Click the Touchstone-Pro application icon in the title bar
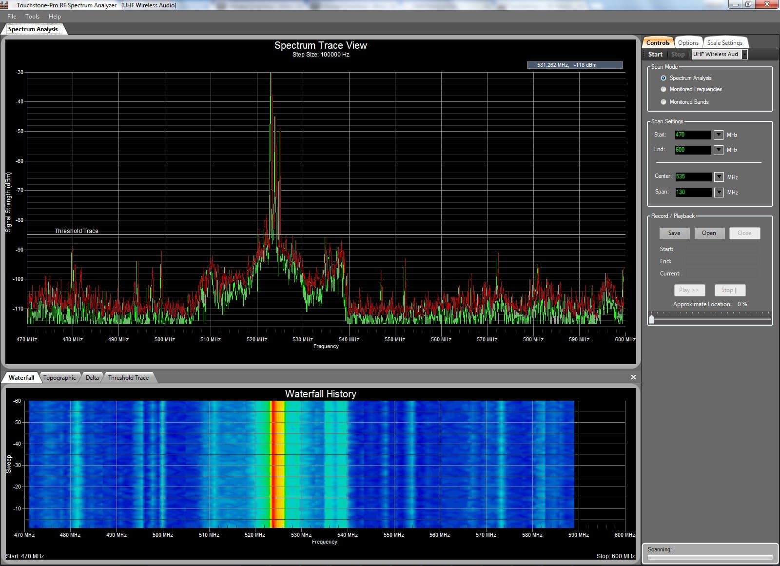The image size is (780, 566). (4, 5)
